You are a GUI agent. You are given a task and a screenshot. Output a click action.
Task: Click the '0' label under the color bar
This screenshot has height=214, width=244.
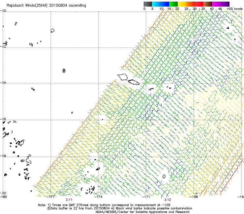coord(144,9)
